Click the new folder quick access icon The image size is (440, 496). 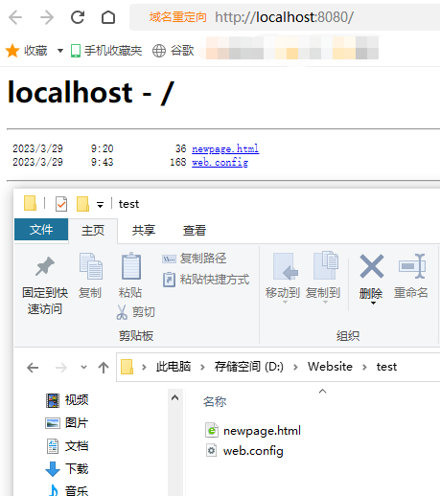tap(82, 204)
